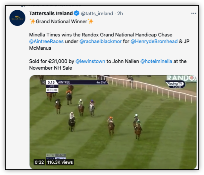The image size is (204, 175).
Task: Play the Grand National race video
Action: click(113, 122)
